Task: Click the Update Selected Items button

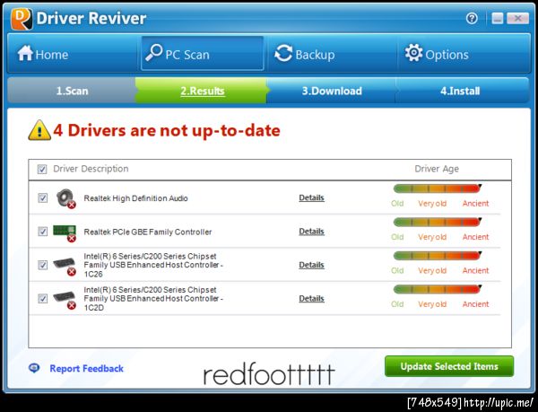Action: tap(449, 366)
